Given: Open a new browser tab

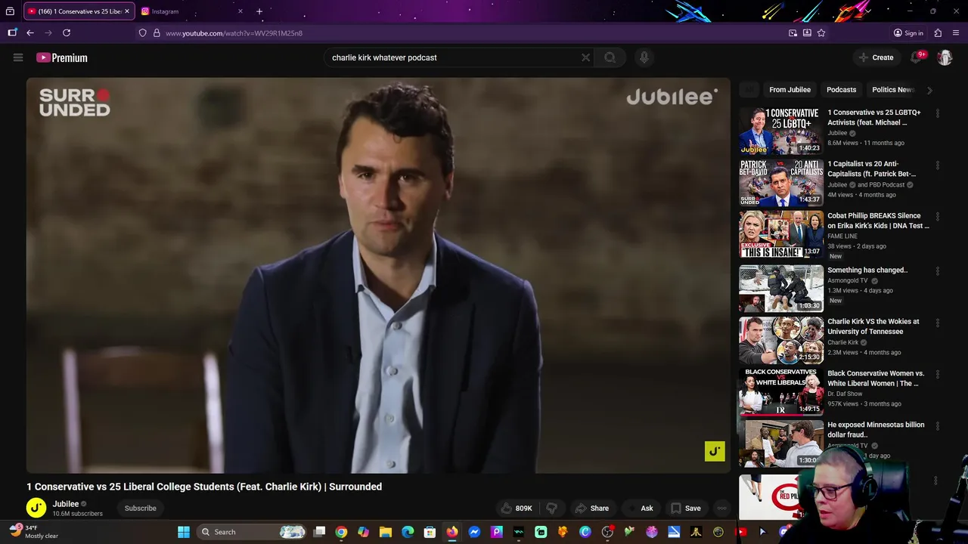Looking at the screenshot, I should (259, 11).
